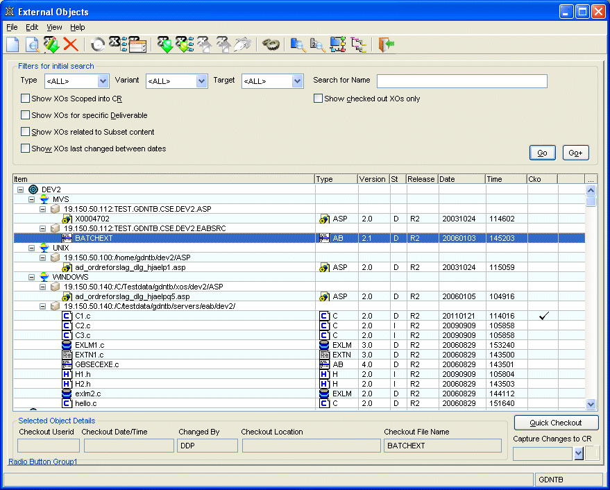
Task: Click the page preview magnifier icon
Action: pos(32,45)
